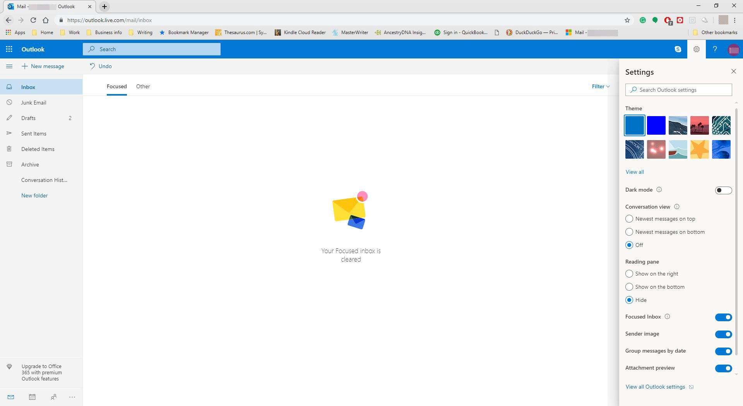The height and width of the screenshot is (406, 743).
Task: Choose the circuit board theme thumbnail
Action: coord(721,125)
